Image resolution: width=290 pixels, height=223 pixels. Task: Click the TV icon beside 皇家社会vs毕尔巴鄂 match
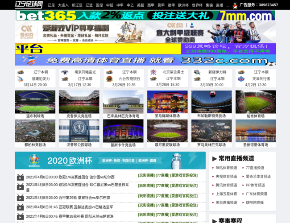tap(20, 198)
